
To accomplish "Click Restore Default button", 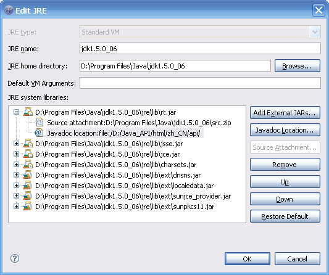I will [x=285, y=216].
